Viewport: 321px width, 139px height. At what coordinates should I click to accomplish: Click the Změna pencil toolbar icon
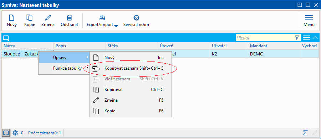click(48, 18)
